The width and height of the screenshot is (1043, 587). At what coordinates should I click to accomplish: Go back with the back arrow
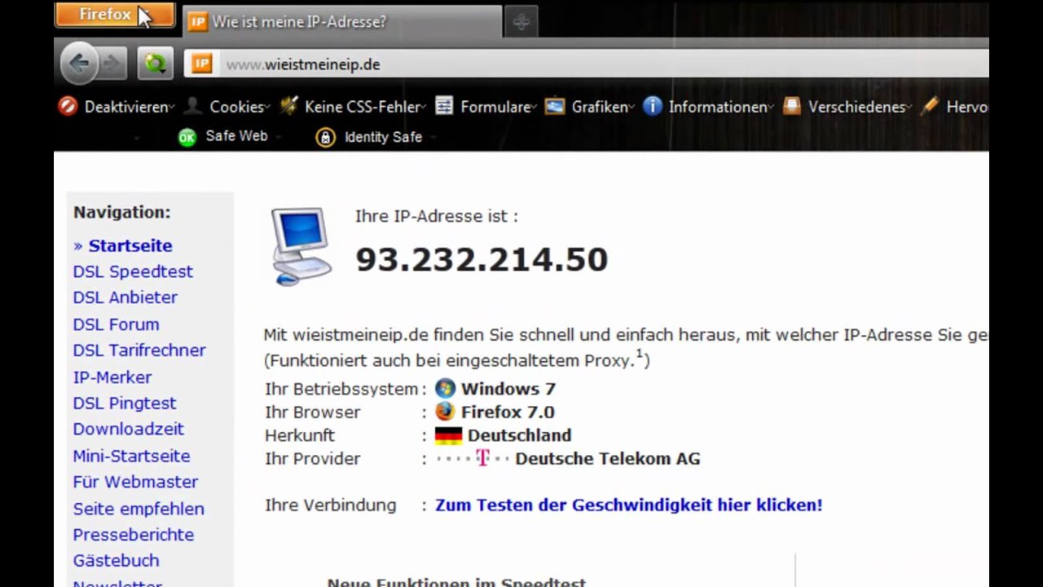(x=79, y=64)
